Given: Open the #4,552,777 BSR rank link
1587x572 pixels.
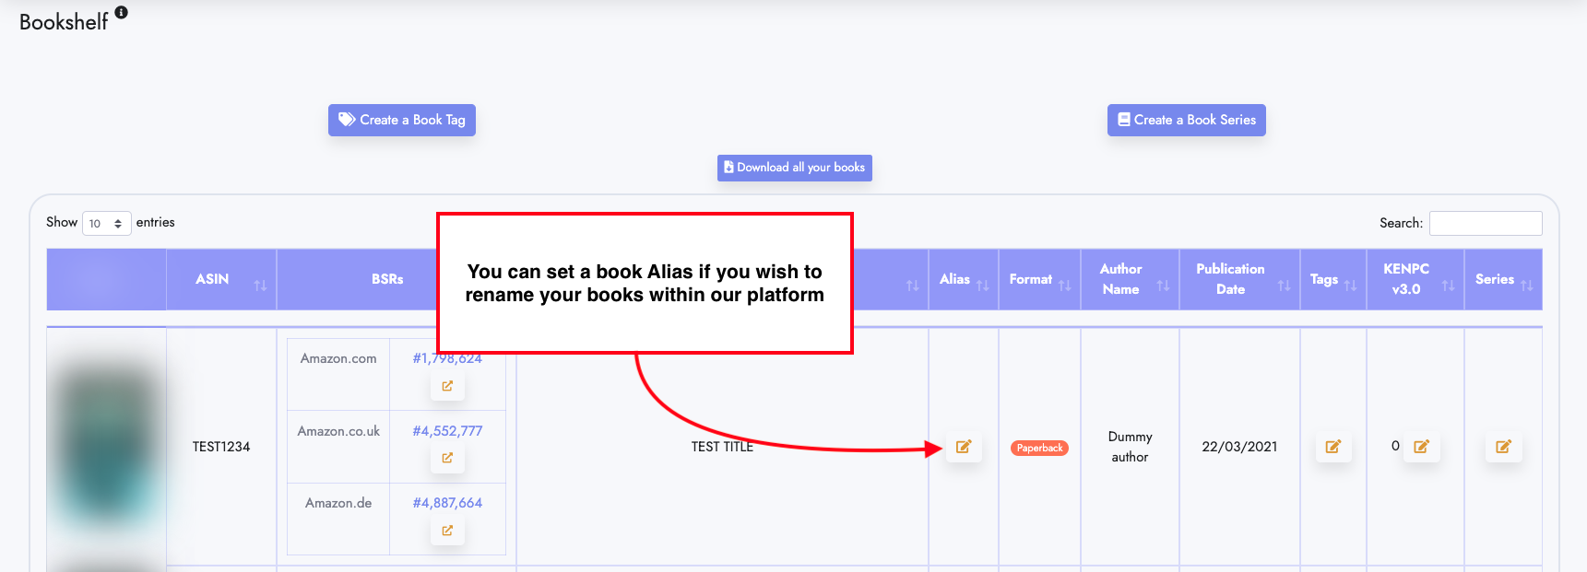Looking at the screenshot, I should click(x=447, y=431).
